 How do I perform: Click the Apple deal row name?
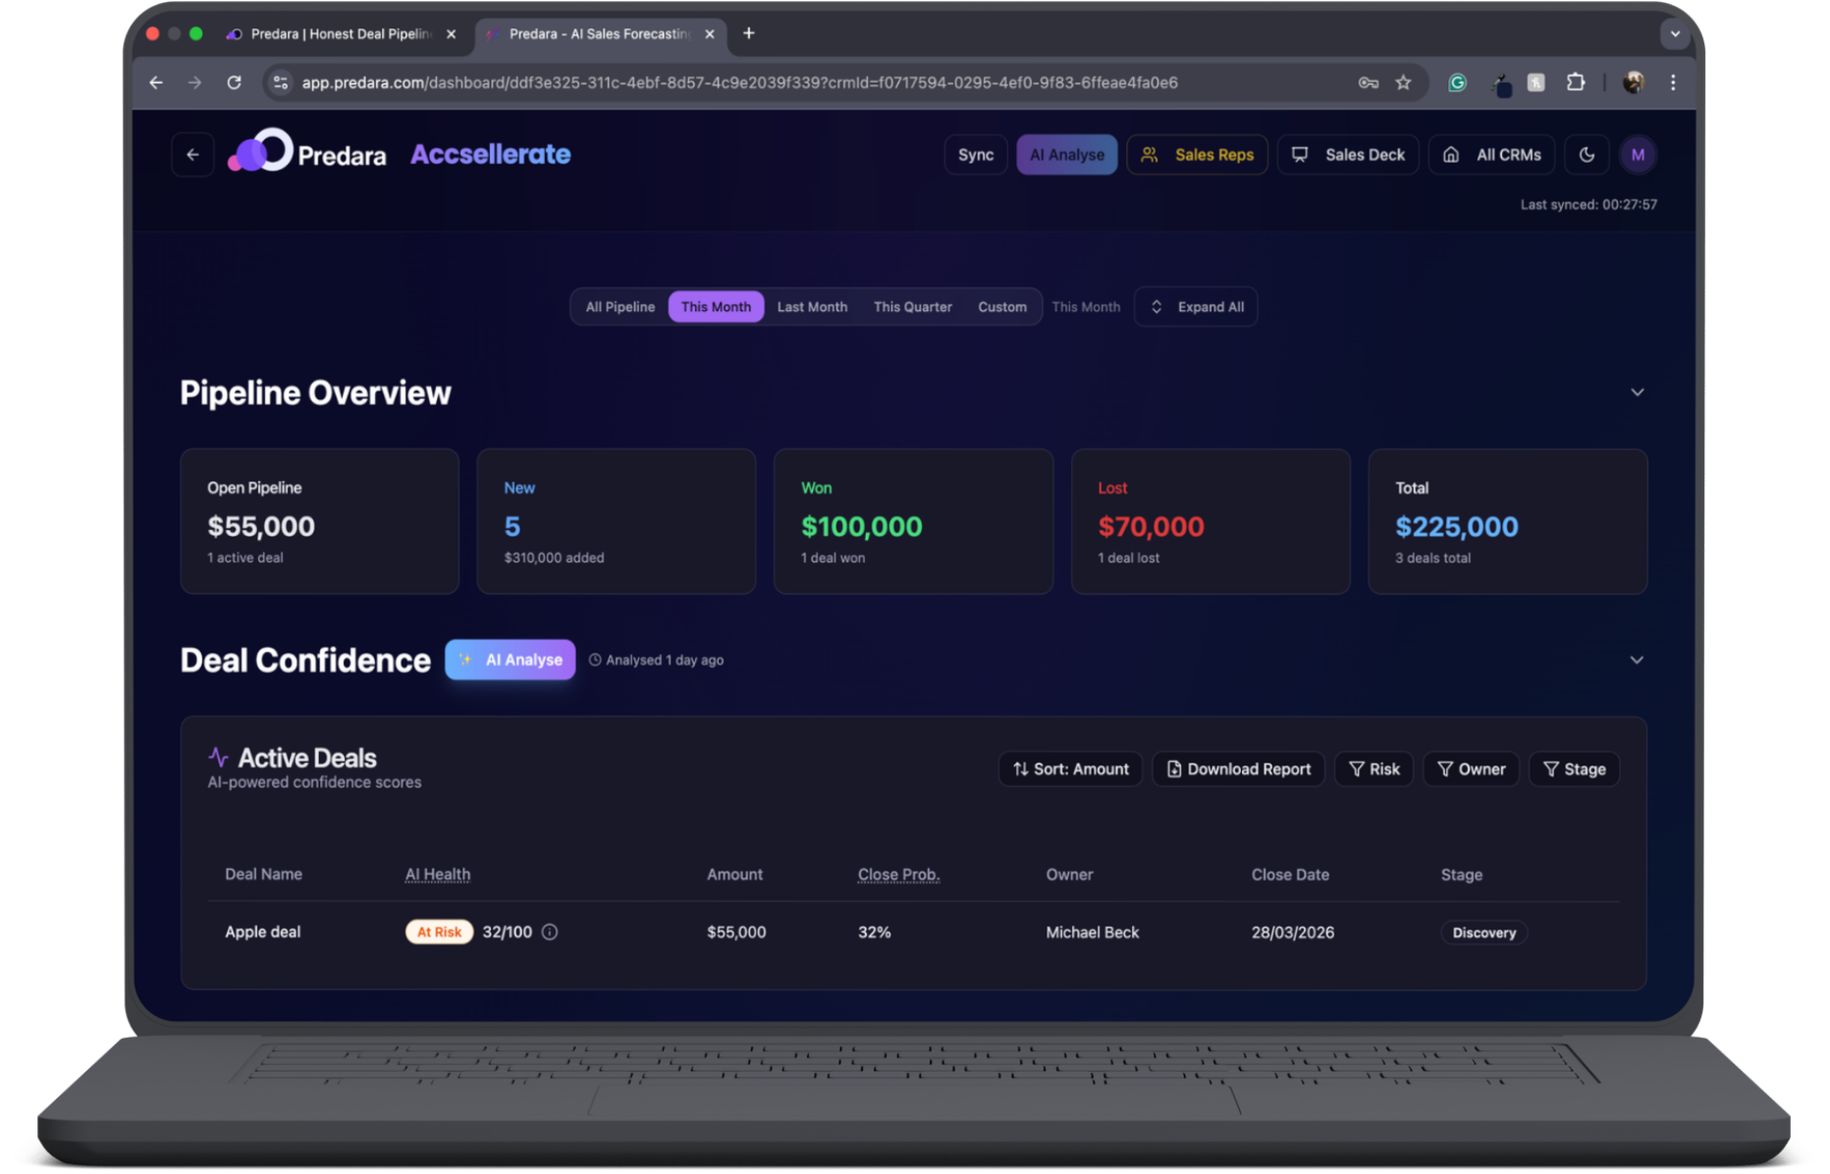tap(262, 932)
